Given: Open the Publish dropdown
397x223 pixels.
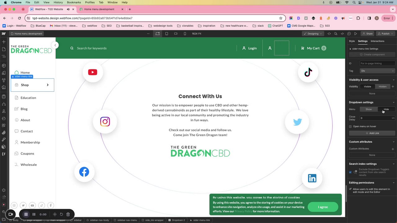Looking at the screenshot, I should point(386,33).
